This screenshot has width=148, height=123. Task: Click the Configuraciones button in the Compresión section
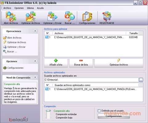click(x=114, y=116)
